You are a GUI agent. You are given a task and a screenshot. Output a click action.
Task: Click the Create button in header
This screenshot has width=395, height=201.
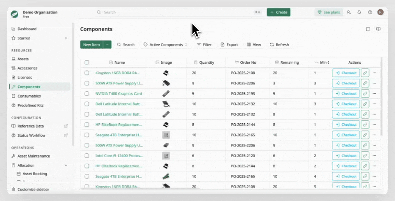coord(278,12)
